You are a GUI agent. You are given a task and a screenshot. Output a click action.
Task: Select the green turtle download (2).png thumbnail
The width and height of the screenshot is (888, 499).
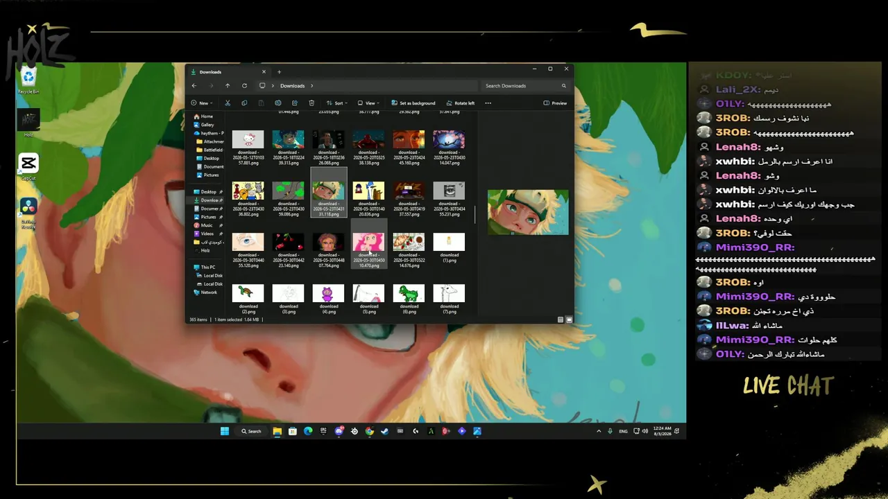(x=248, y=293)
